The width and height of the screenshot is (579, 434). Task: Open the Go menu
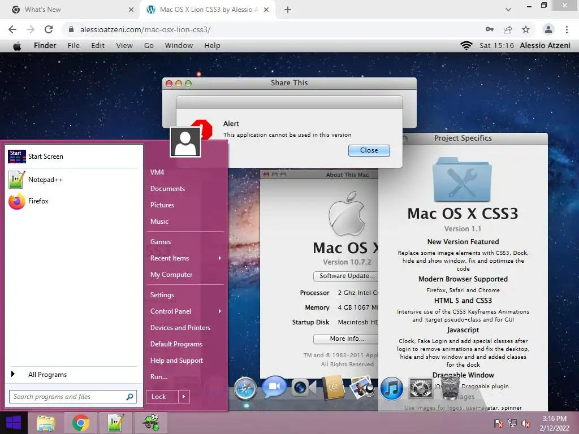click(149, 45)
